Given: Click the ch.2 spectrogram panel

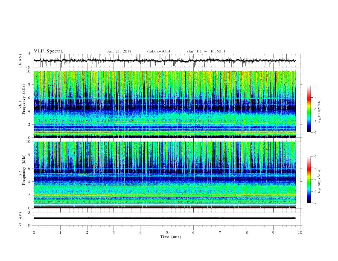Looking at the screenshot, I should [165, 175].
